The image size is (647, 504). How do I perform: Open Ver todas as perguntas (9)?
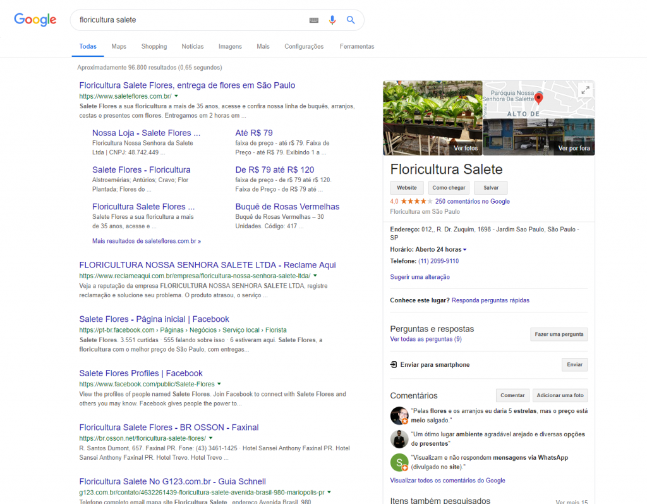click(426, 339)
